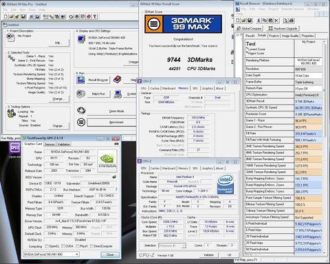Click Save icon in Result Browser toolbar
The height and width of the screenshot is (264, 330).
250,21
